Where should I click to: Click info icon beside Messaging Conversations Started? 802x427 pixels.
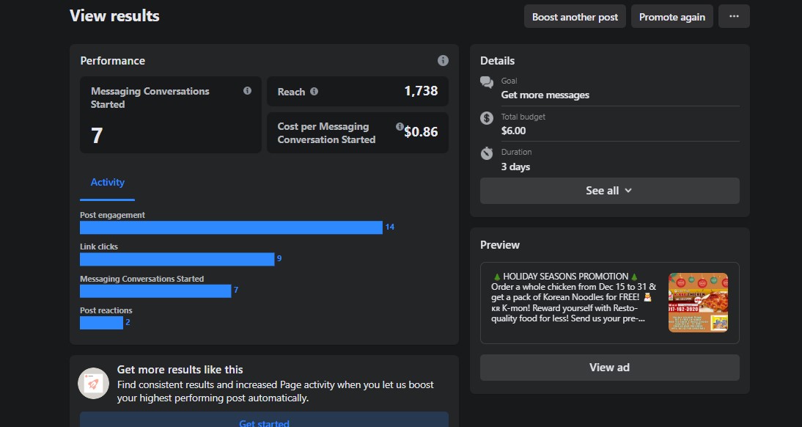click(x=247, y=91)
